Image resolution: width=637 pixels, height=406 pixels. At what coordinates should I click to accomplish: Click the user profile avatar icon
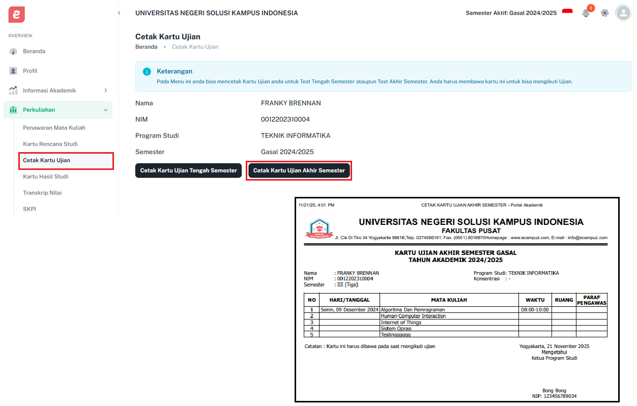[x=623, y=13]
